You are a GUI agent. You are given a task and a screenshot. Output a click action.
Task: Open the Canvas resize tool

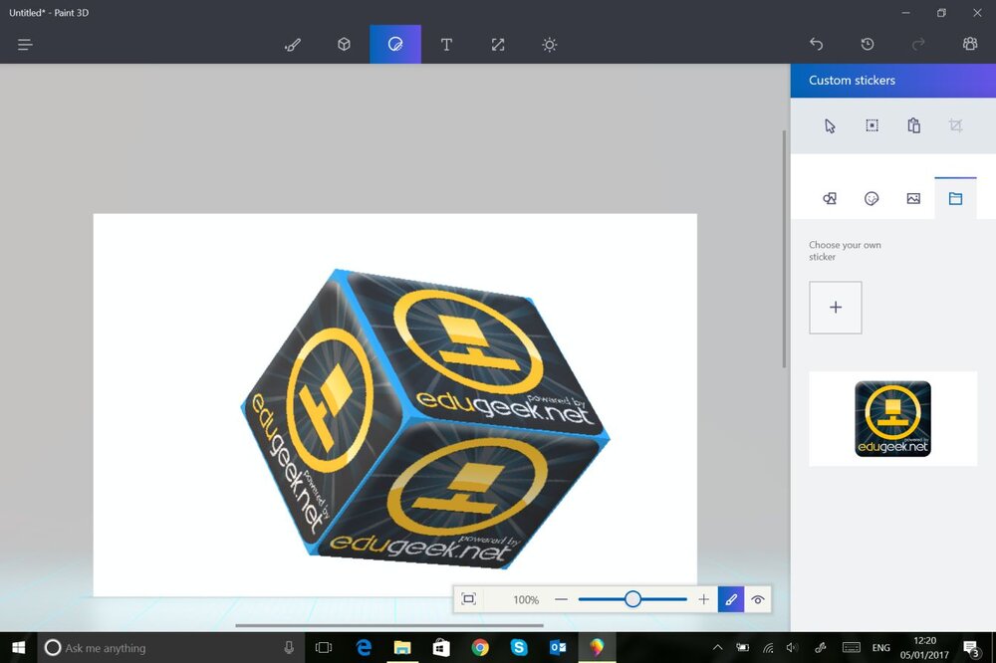click(x=498, y=45)
